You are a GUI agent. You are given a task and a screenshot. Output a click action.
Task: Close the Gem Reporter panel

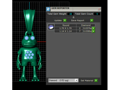(x=99, y=9)
